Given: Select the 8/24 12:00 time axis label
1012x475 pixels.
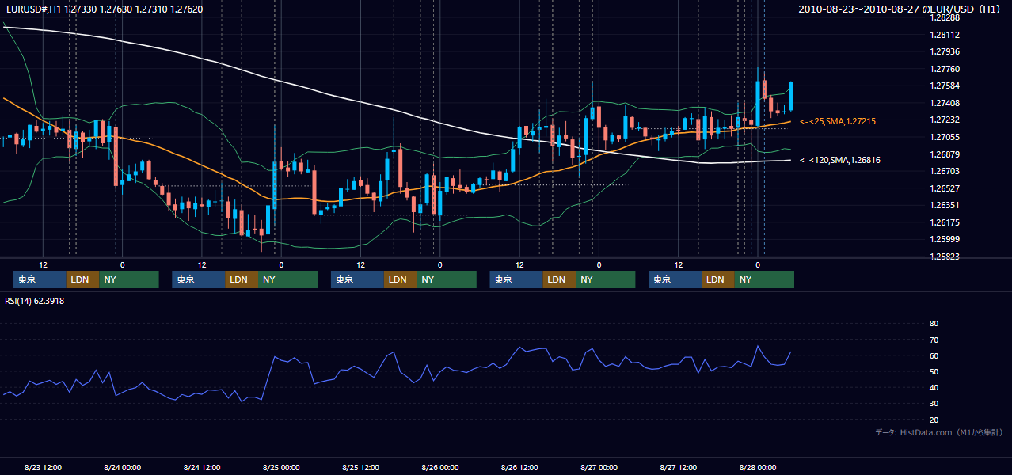Looking at the screenshot, I should tap(201, 468).
